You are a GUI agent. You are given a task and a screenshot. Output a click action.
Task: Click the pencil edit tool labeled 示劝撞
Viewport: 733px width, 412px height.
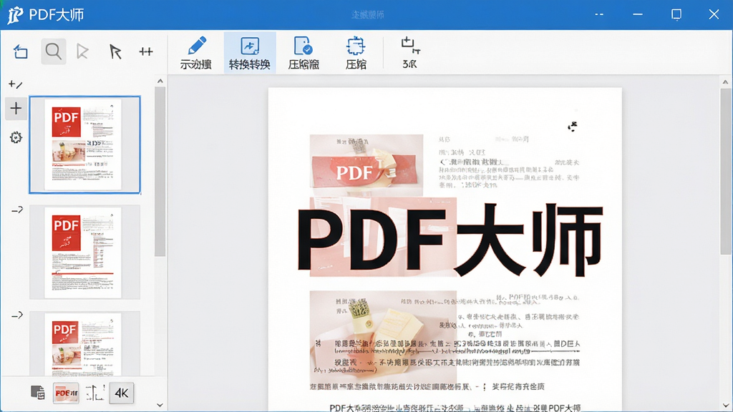pos(196,53)
